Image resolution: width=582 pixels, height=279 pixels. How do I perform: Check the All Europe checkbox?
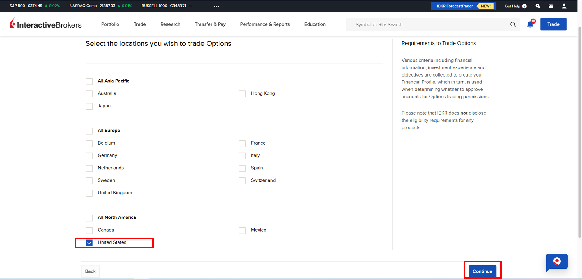coord(89,131)
